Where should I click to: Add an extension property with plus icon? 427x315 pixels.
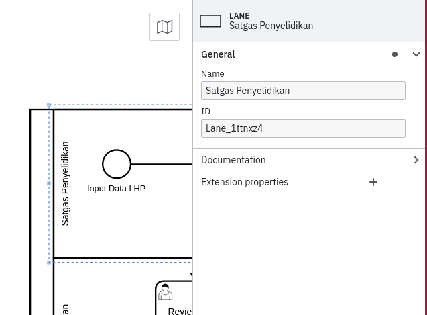(x=373, y=182)
